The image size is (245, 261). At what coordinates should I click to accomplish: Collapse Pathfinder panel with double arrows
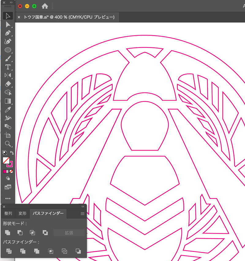[x=83, y=206]
